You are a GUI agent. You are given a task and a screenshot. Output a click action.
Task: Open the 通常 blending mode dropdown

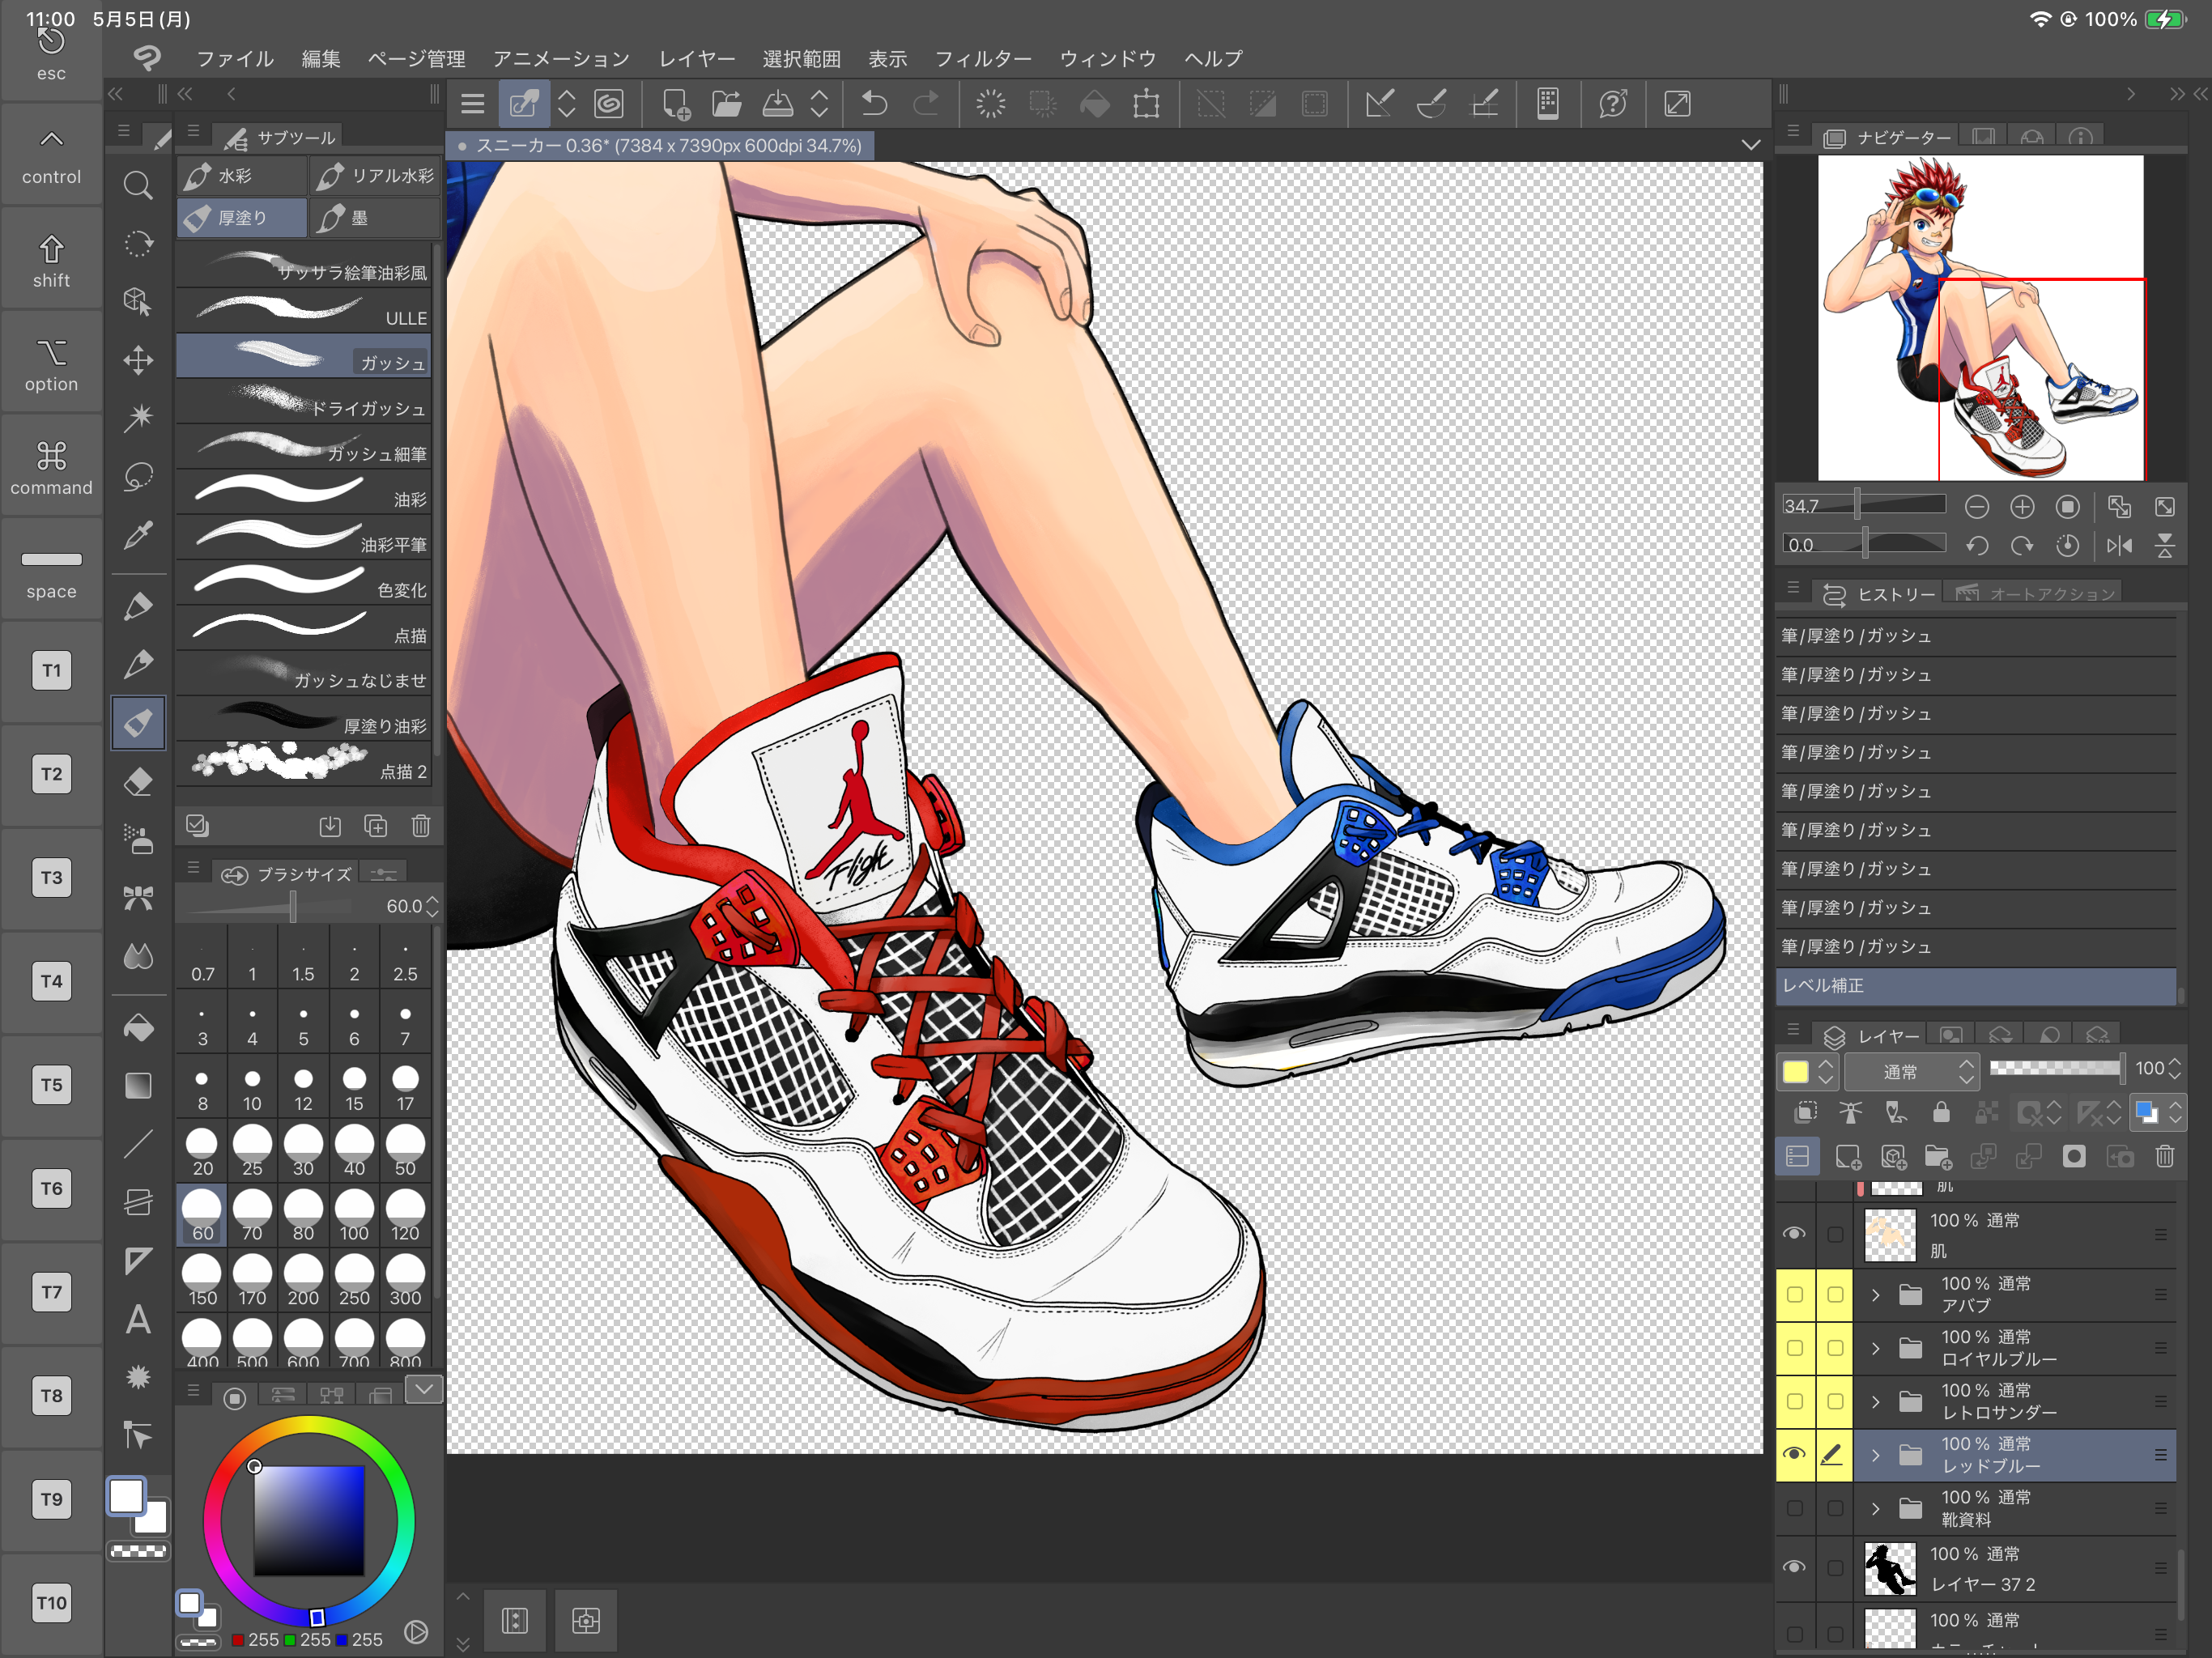[x=1911, y=1071]
